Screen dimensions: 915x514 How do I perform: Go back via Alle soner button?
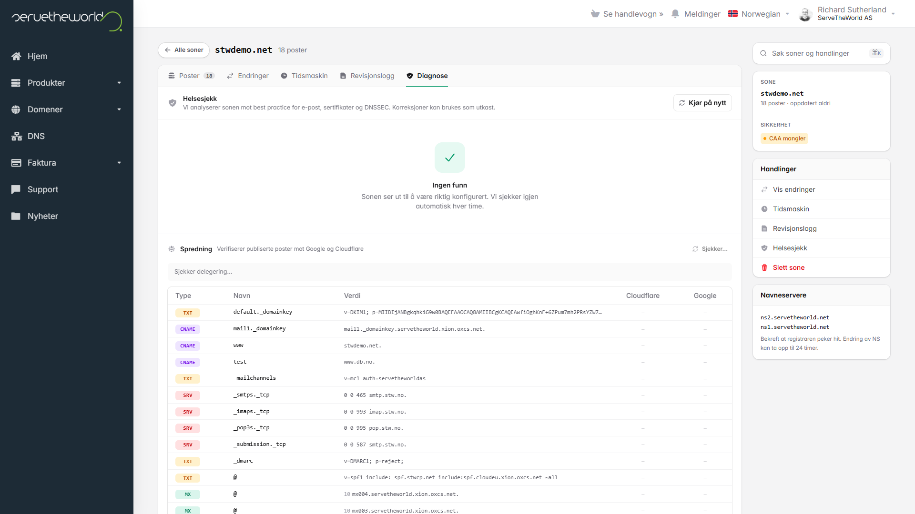tap(184, 50)
